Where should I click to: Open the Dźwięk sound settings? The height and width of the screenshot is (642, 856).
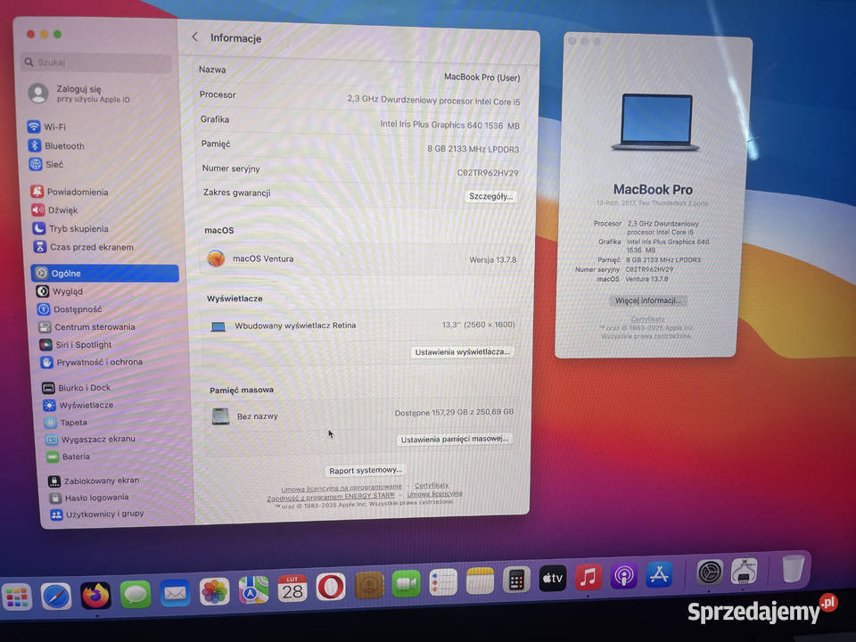55,210
